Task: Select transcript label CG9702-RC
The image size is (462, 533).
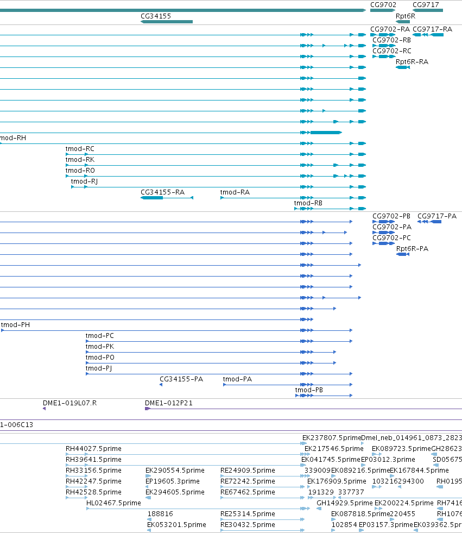Action: (391, 51)
